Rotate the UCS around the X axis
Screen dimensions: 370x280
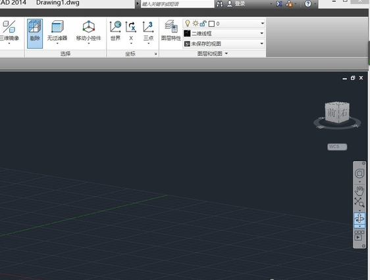[131, 30]
